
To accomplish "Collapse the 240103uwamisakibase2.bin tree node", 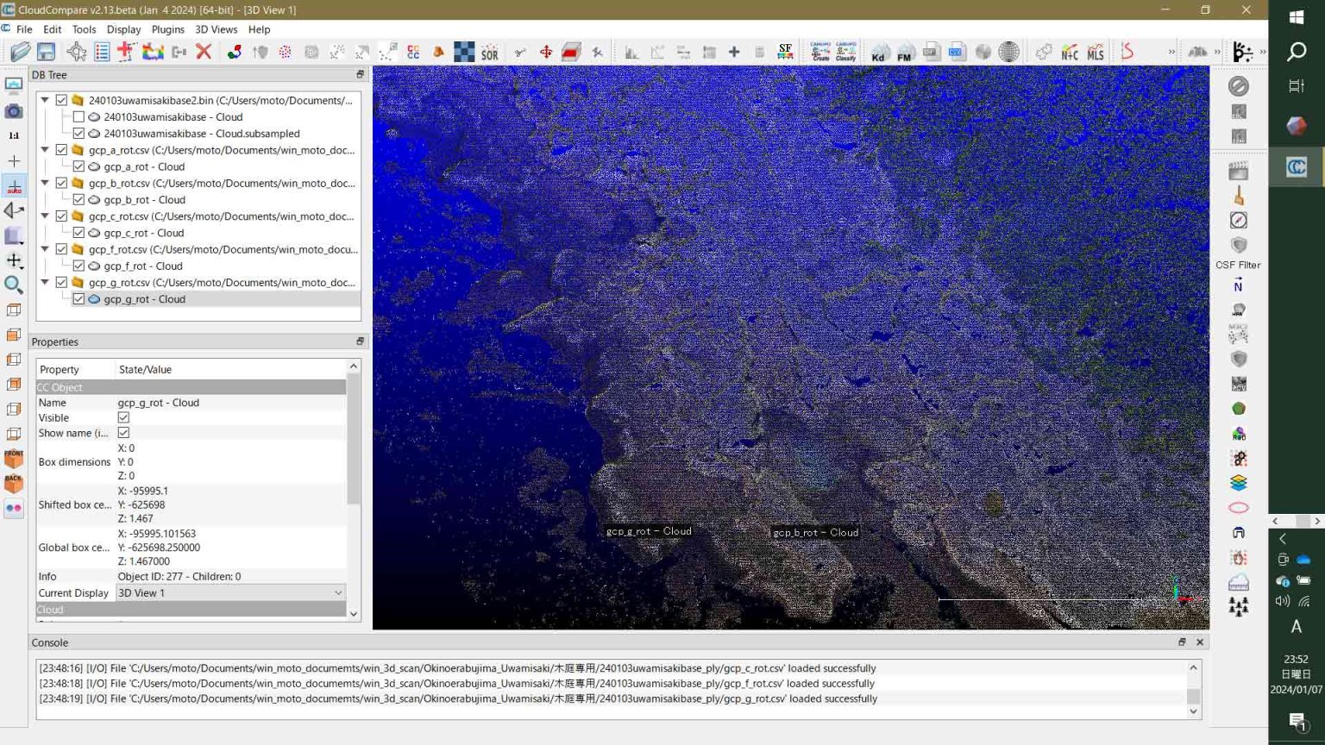I will (45, 100).
